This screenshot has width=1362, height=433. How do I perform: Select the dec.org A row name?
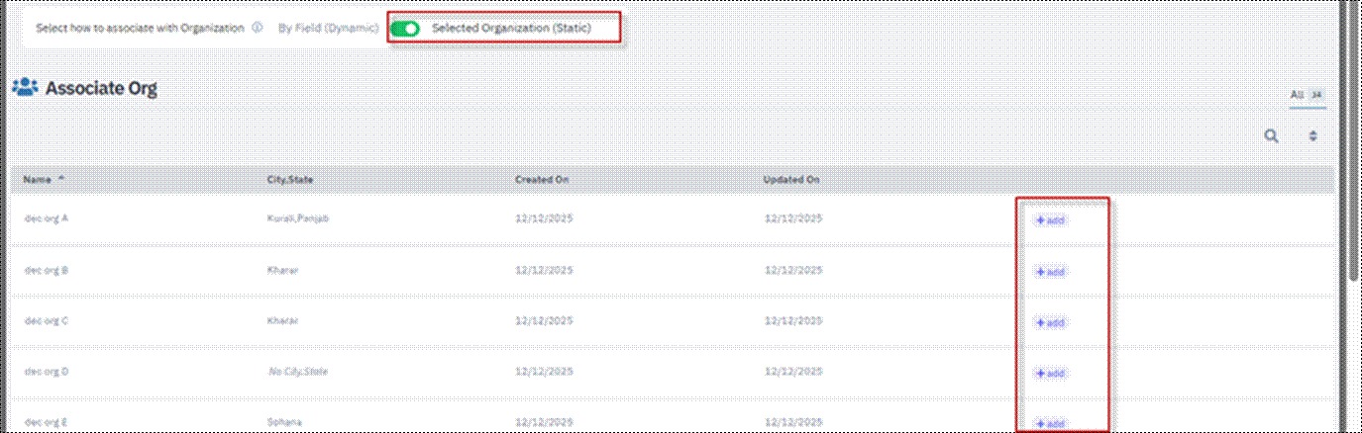pyautogui.click(x=46, y=218)
